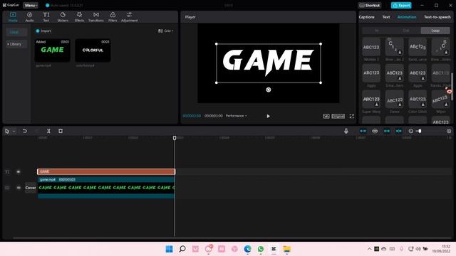Click the zoom-out timeline clock icon

click(410, 131)
